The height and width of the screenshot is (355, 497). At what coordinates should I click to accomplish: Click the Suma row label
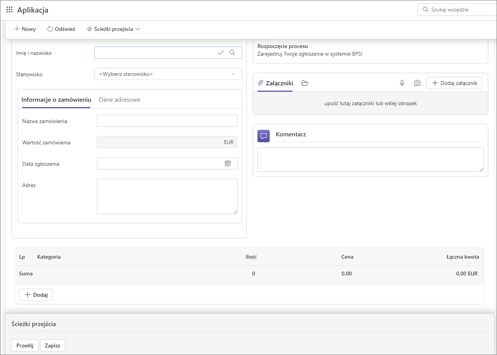coord(26,273)
